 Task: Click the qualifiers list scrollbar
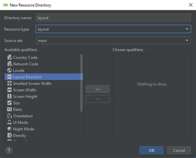(81, 83)
